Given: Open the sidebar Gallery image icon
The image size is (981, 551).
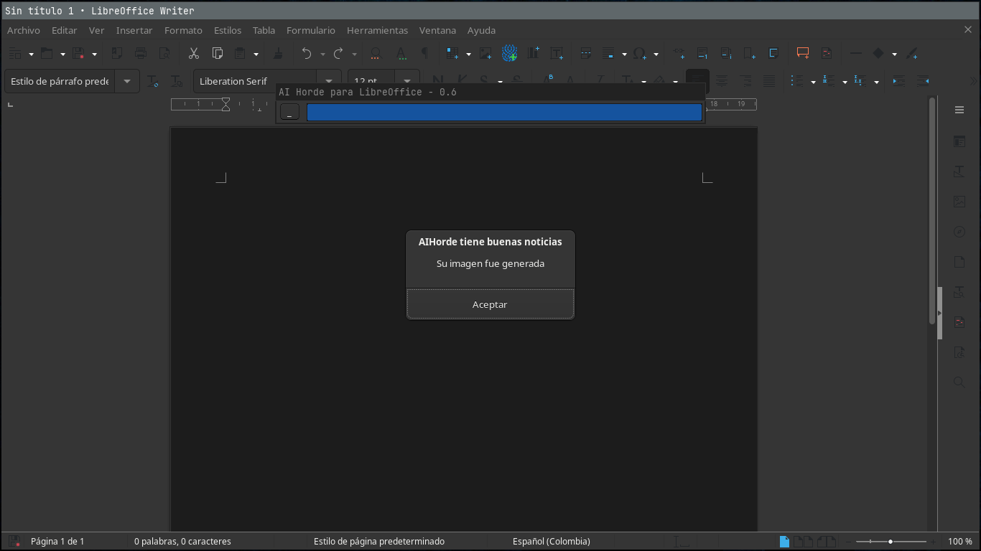Looking at the screenshot, I should (959, 202).
